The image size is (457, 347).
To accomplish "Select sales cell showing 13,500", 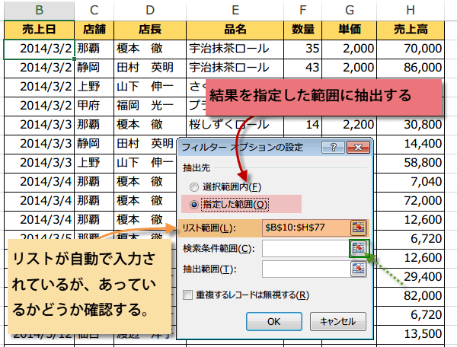I will click(411, 334).
